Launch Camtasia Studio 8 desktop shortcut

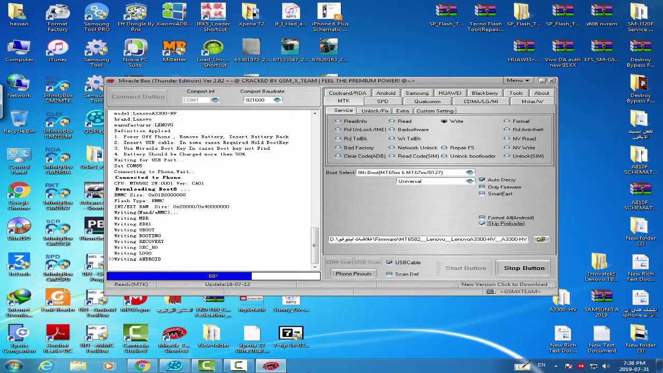coord(135,340)
